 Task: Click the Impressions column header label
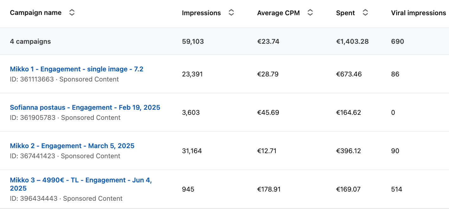click(x=201, y=13)
